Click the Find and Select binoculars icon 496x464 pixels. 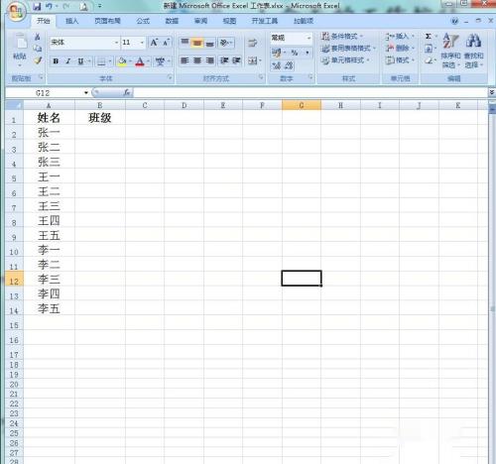tap(473, 41)
